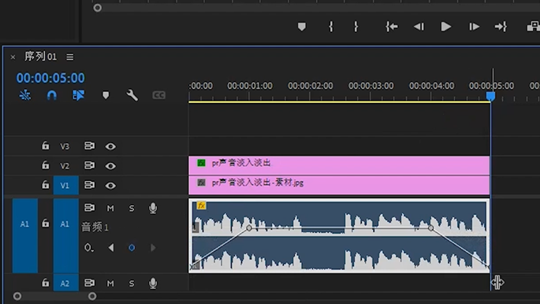Open A1 show keyframes dropdown
This screenshot has width=540, height=304.
(89, 247)
